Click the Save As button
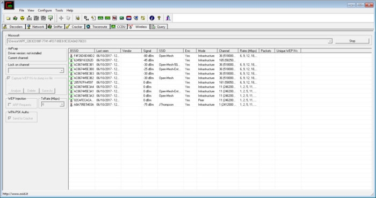 (47, 91)
